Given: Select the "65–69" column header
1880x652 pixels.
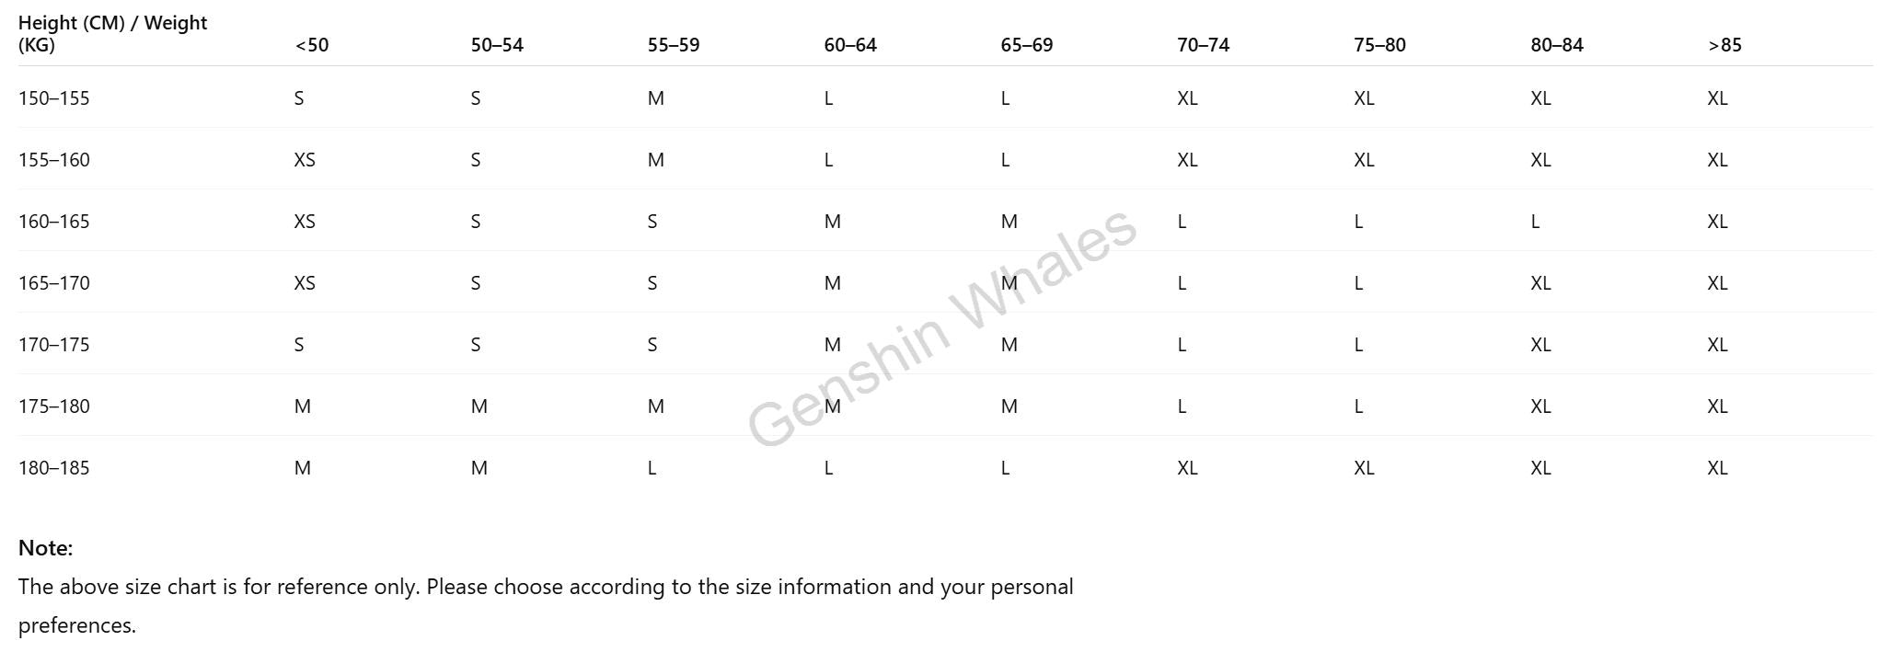Looking at the screenshot, I should (x=1027, y=45).
